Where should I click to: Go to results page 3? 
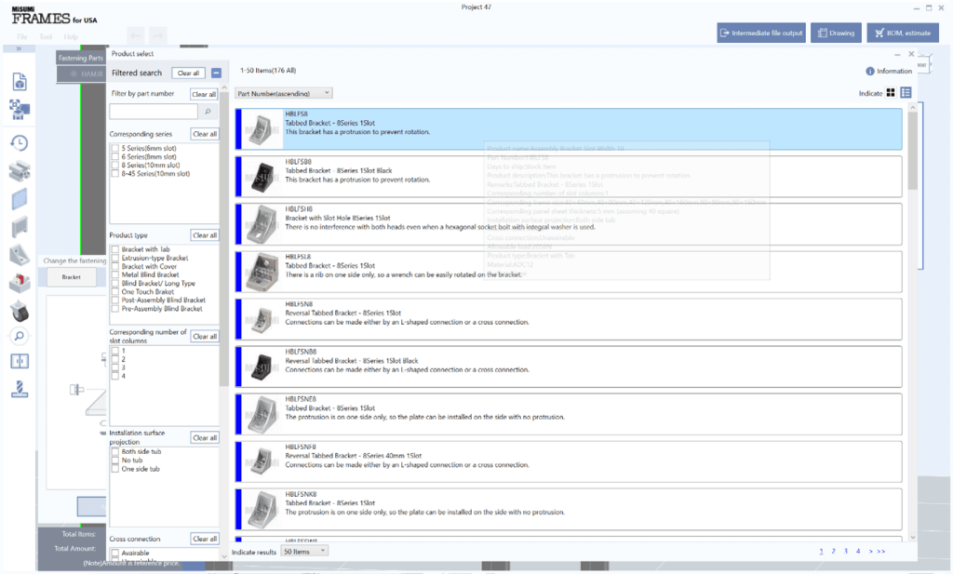[845, 552]
